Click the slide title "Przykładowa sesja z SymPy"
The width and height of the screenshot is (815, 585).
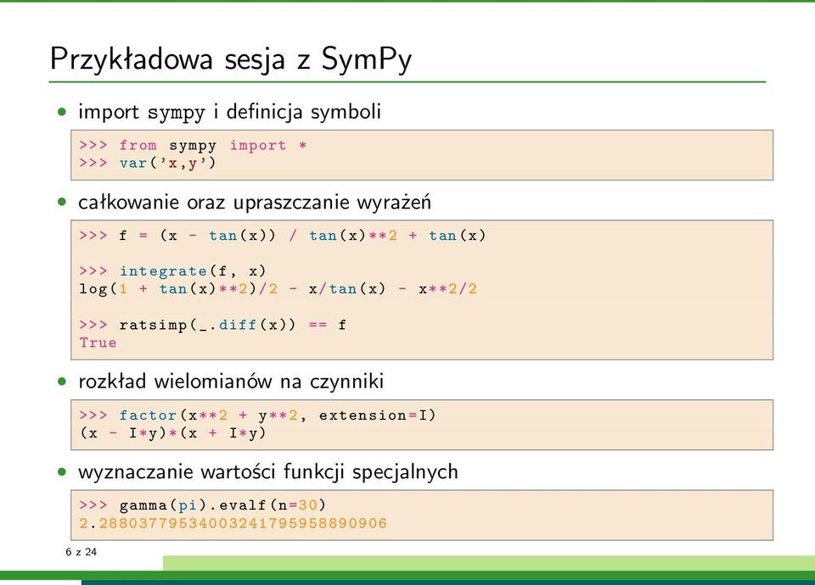(231, 58)
